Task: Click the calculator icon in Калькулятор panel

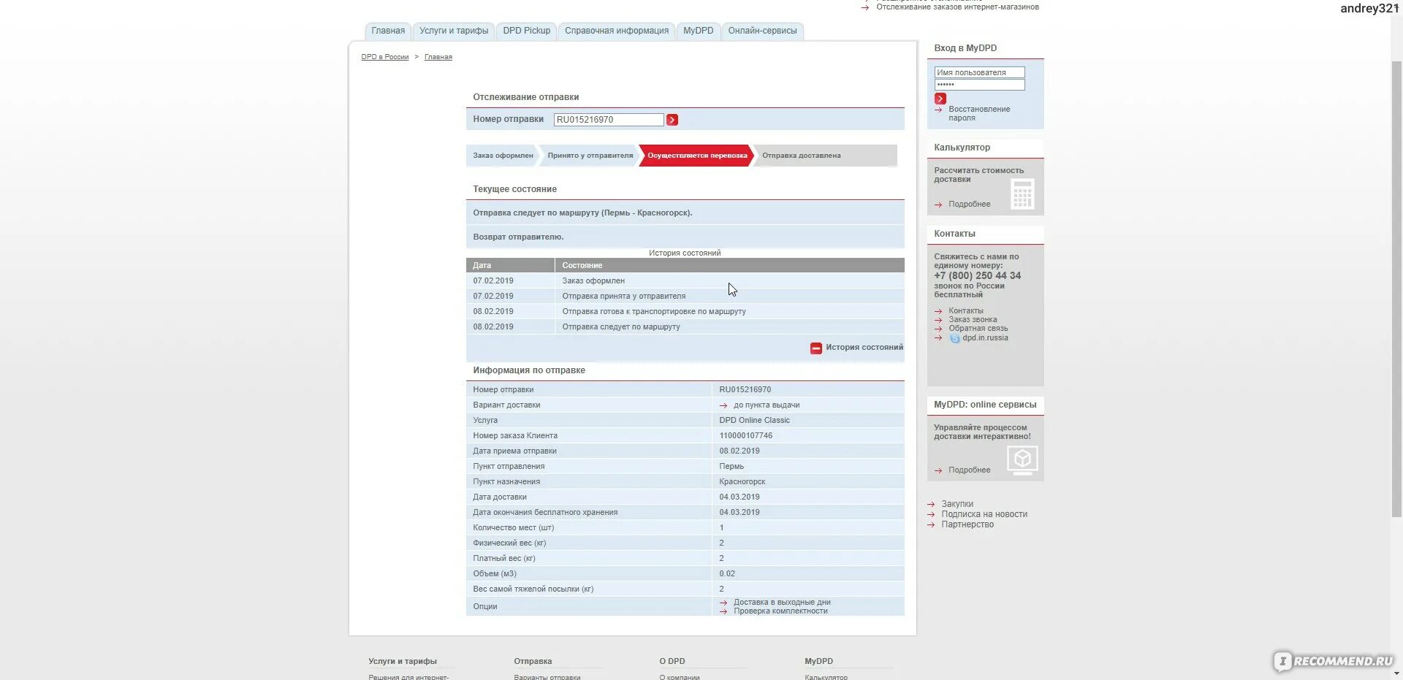Action: (x=1022, y=194)
